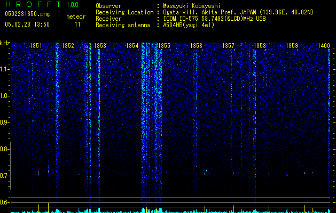Click the 1356 time marker

point(196,46)
